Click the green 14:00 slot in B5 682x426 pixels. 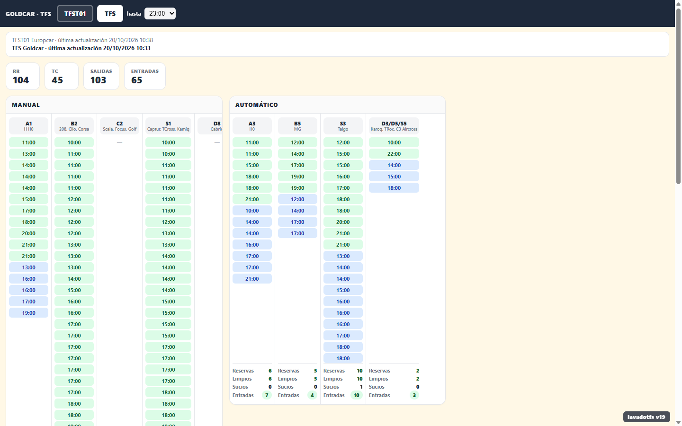click(x=297, y=154)
